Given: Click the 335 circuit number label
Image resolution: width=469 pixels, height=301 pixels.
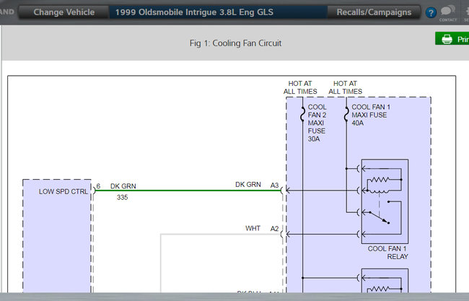Looking at the screenshot, I should [x=123, y=197].
